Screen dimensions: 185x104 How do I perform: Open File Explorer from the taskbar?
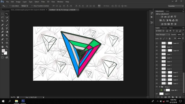[16, 101]
